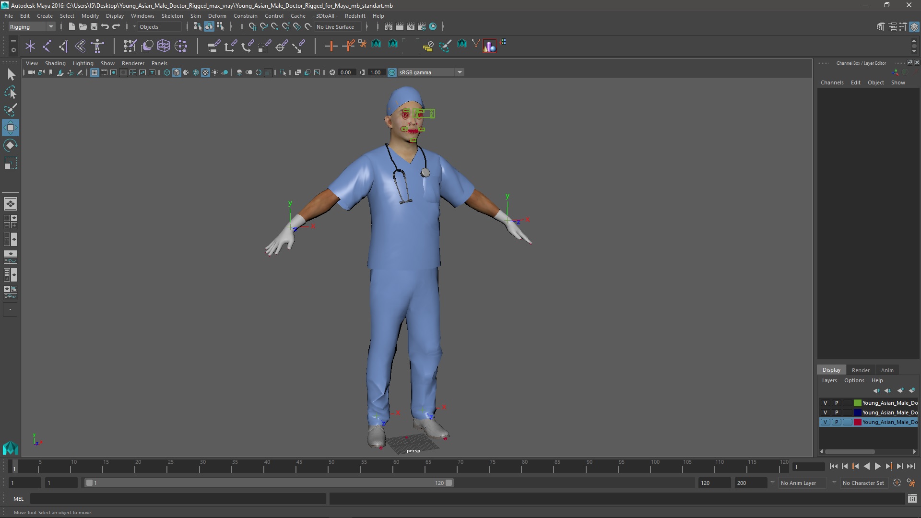Click the Save Scene icon
This screenshot has height=518, width=921.
tap(94, 27)
